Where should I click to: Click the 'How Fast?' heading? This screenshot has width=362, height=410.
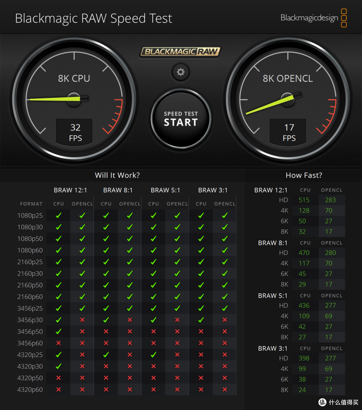(304, 175)
